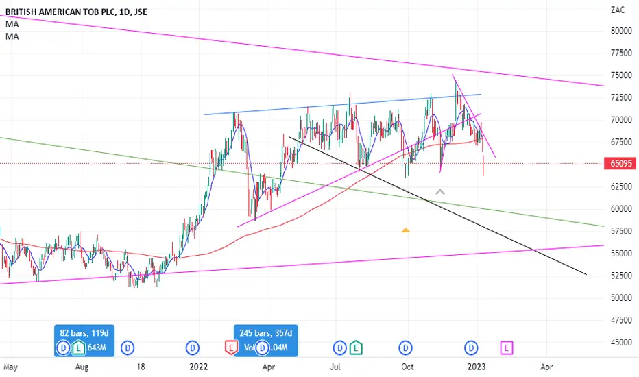
Task: Click the 2022 label on the time axis
Action: (198, 367)
